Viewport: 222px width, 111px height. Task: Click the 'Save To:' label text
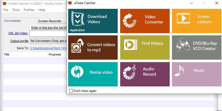point(23,48)
